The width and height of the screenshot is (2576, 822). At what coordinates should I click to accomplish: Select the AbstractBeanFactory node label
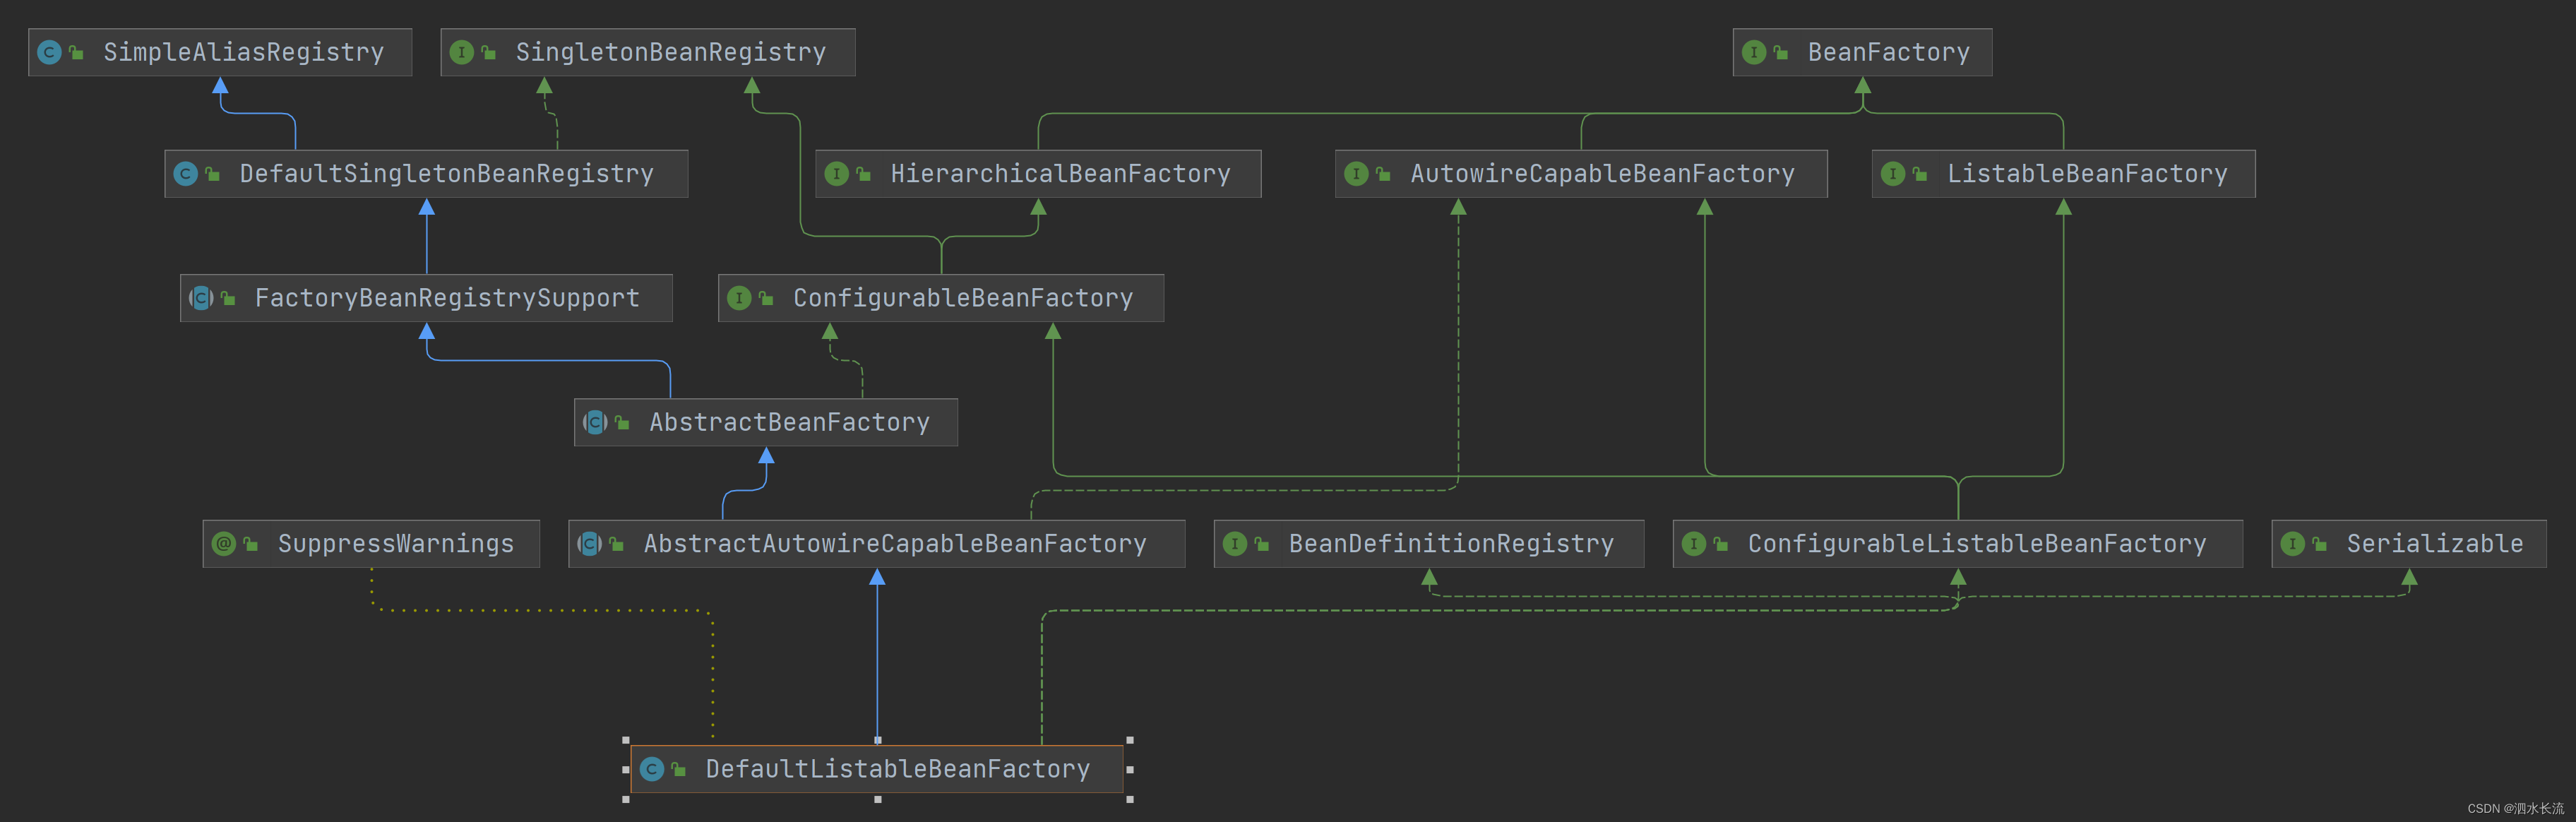790,422
